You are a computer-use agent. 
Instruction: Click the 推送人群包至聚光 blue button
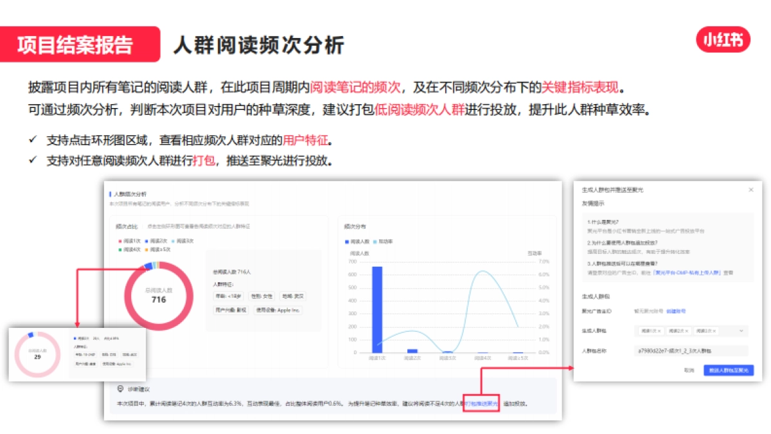pos(728,370)
